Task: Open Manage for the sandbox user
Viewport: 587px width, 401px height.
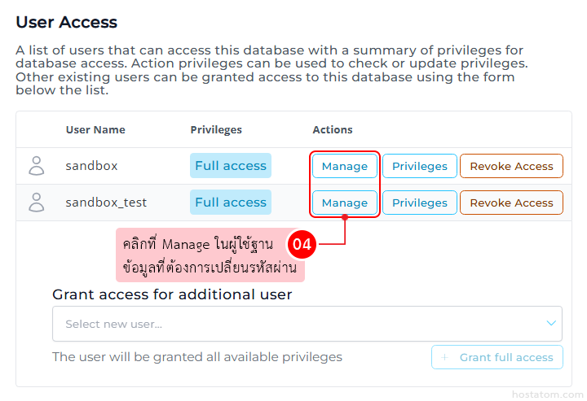Action: (x=344, y=166)
